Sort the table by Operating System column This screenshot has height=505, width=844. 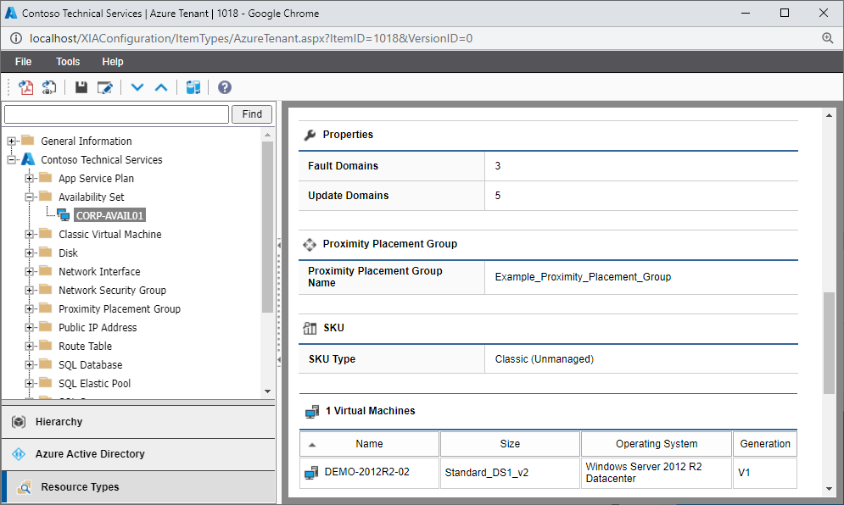click(x=657, y=444)
